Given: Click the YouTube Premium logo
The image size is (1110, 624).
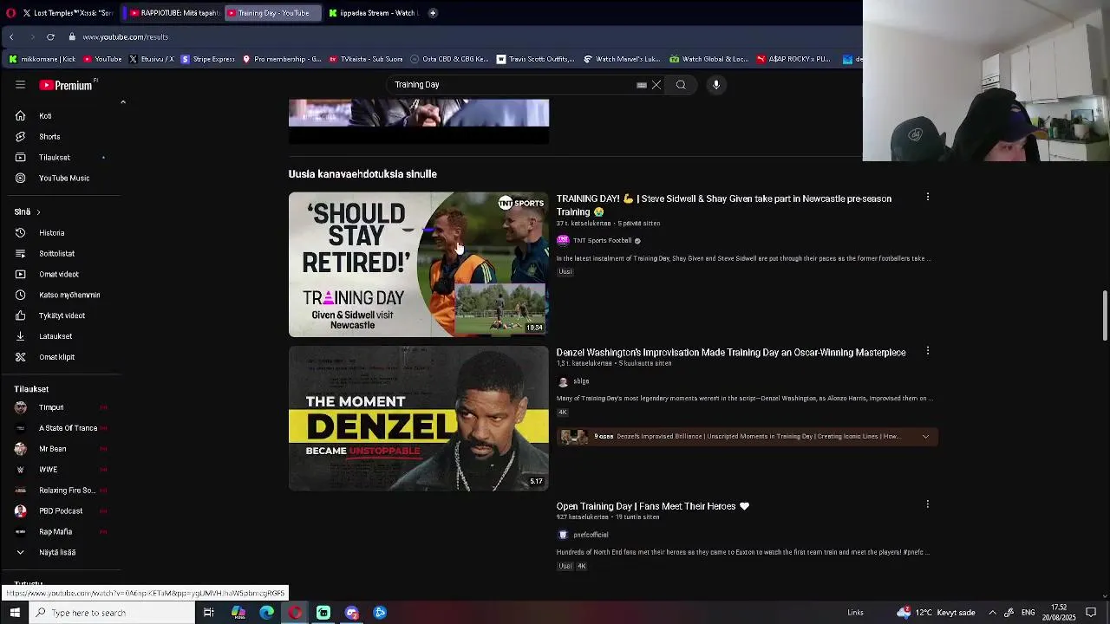Looking at the screenshot, I should tap(66, 85).
